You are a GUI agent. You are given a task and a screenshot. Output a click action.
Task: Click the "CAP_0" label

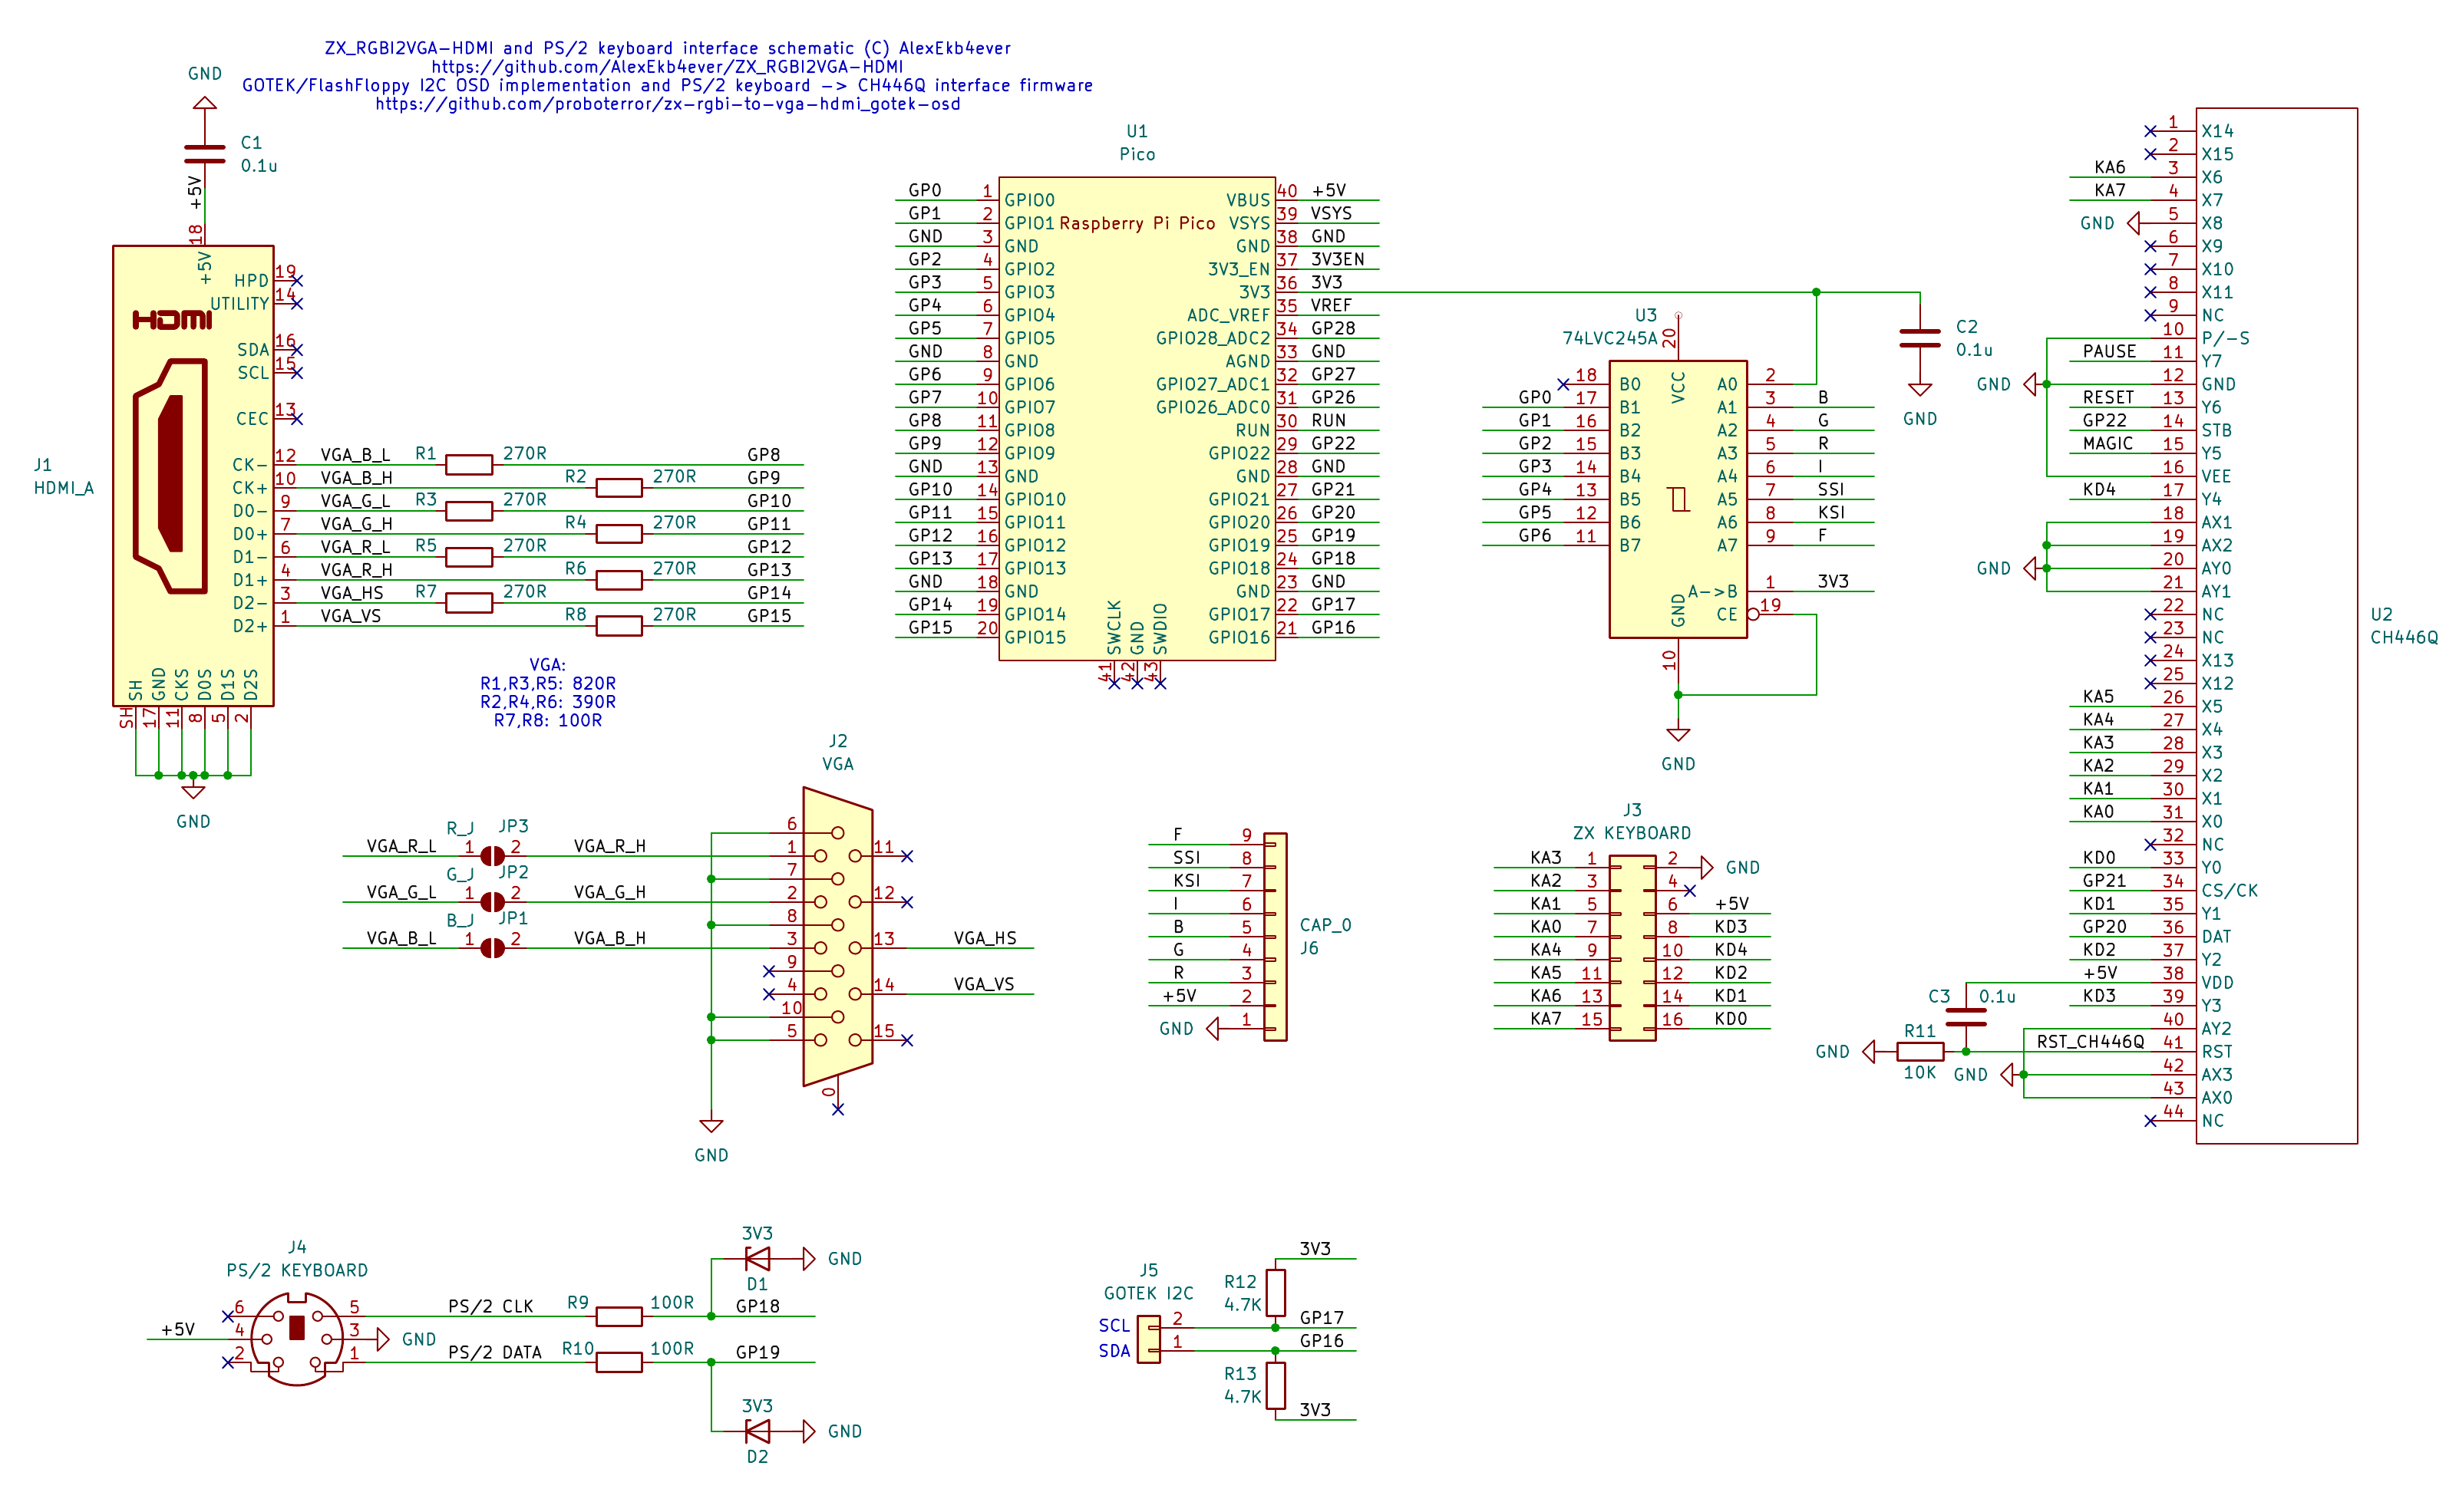click(x=1325, y=925)
